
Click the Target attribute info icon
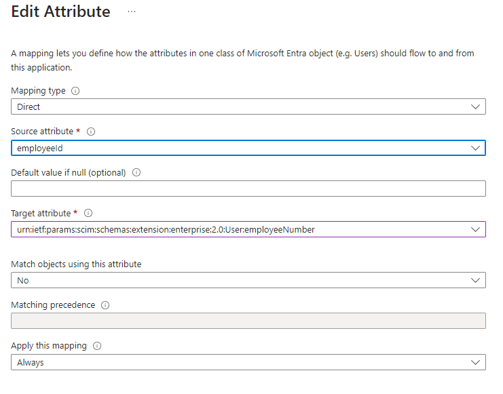pyautogui.click(x=88, y=213)
